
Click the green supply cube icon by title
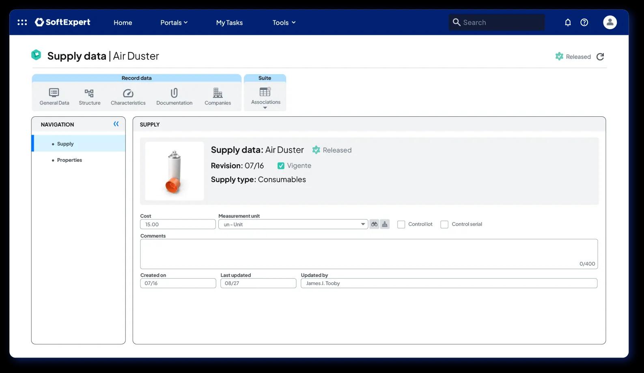(36, 55)
